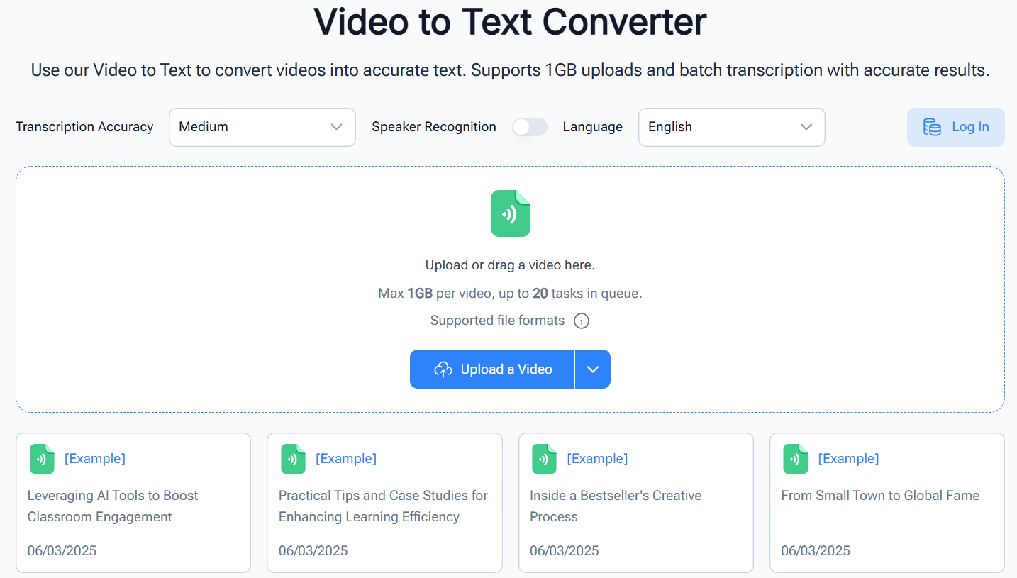Click the Log In button

pos(969,127)
